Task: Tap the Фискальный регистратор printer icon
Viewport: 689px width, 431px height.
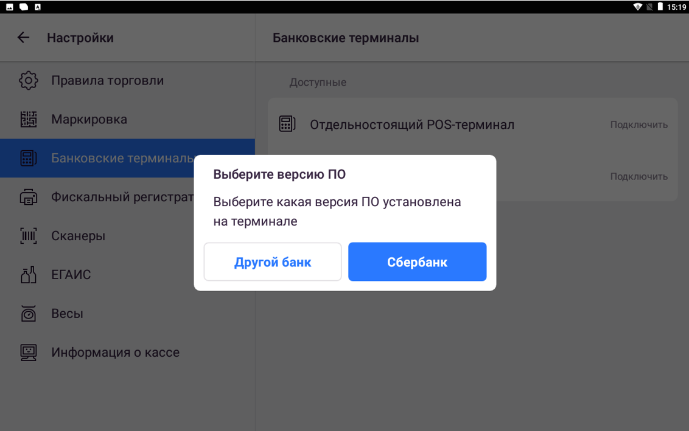Action: (28, 197)
